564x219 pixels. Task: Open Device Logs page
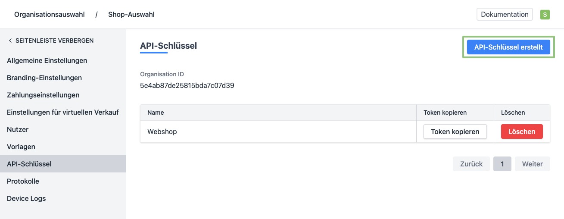coord(26,198)
